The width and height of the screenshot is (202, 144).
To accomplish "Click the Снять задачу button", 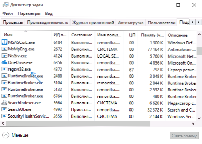I will click(x=184, y=136).
